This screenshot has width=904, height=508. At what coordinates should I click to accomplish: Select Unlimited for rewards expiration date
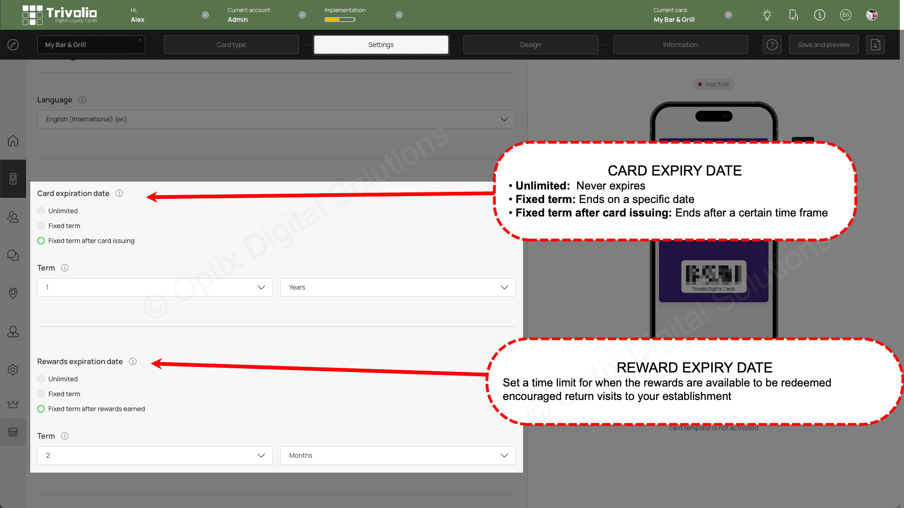(x=41, y=379)
